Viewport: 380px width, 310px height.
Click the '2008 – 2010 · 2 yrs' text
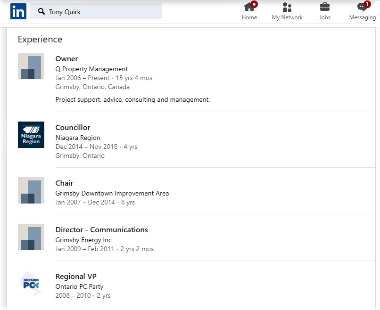[83, 296]
